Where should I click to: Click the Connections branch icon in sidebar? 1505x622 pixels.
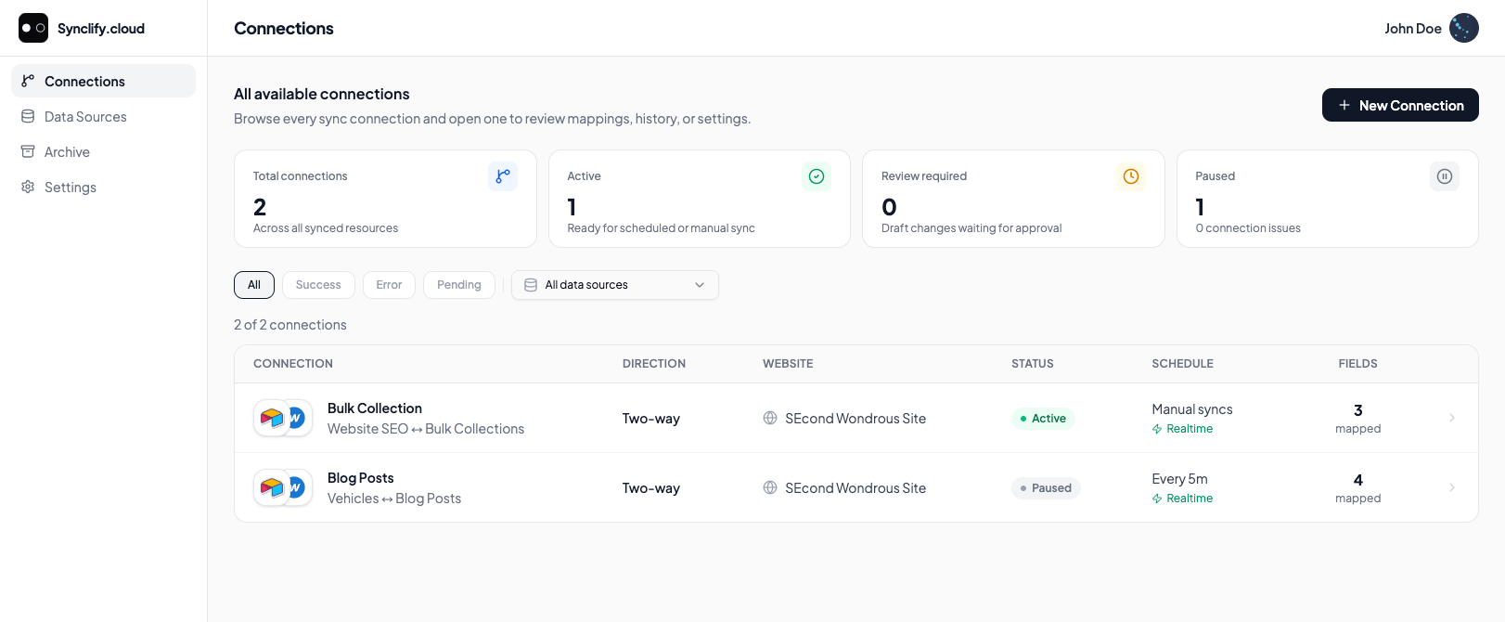tap(28, 81)
